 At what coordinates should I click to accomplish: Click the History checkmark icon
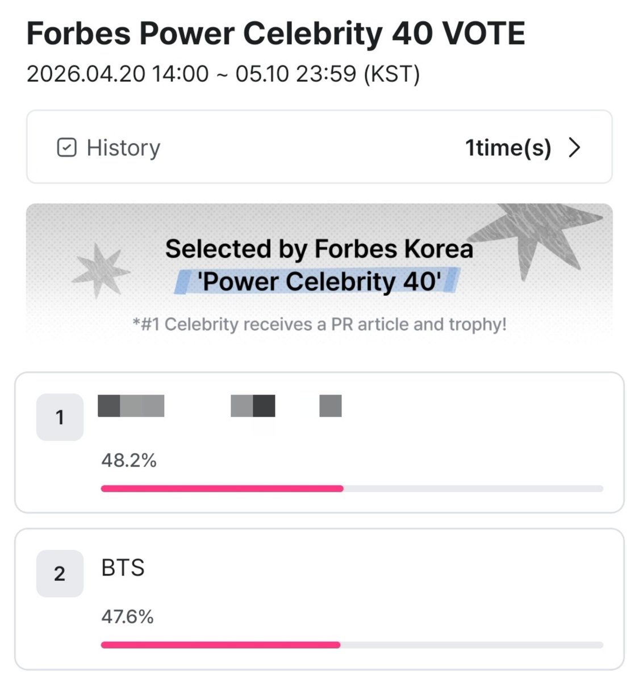tap(66, 148)
